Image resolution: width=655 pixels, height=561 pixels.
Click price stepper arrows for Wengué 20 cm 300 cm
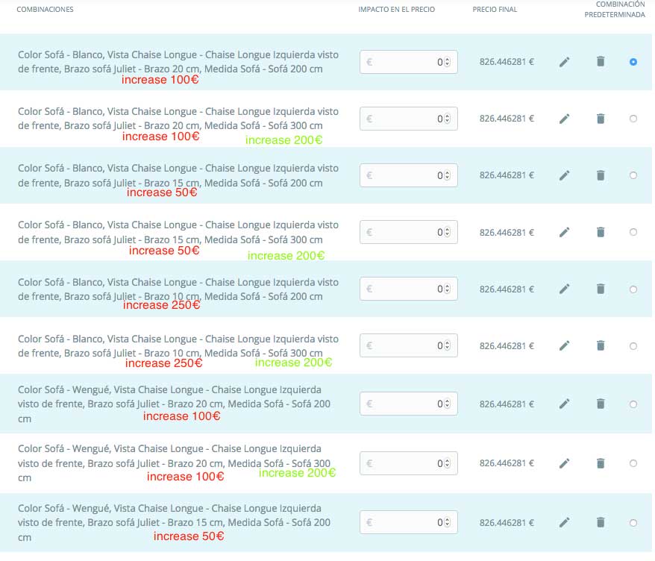tap(447, 463)
